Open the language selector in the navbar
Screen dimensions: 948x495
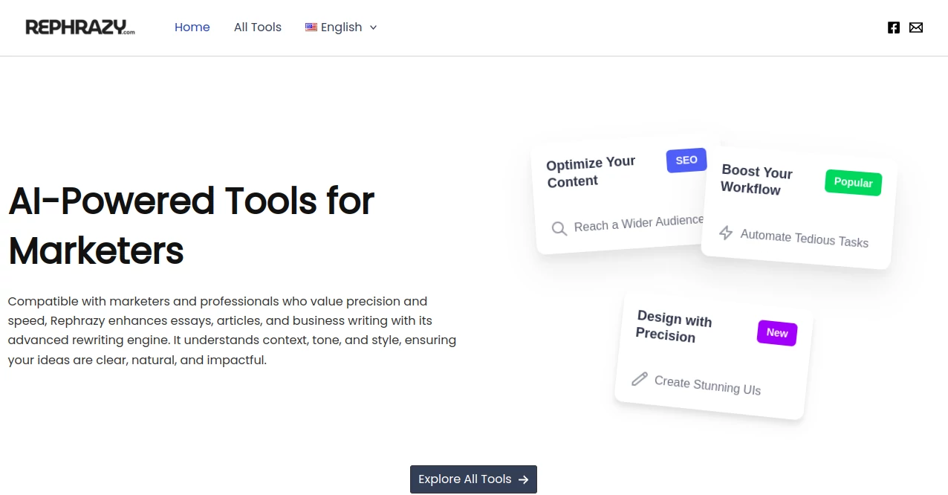pyautogui.click(x=341, y=27)
